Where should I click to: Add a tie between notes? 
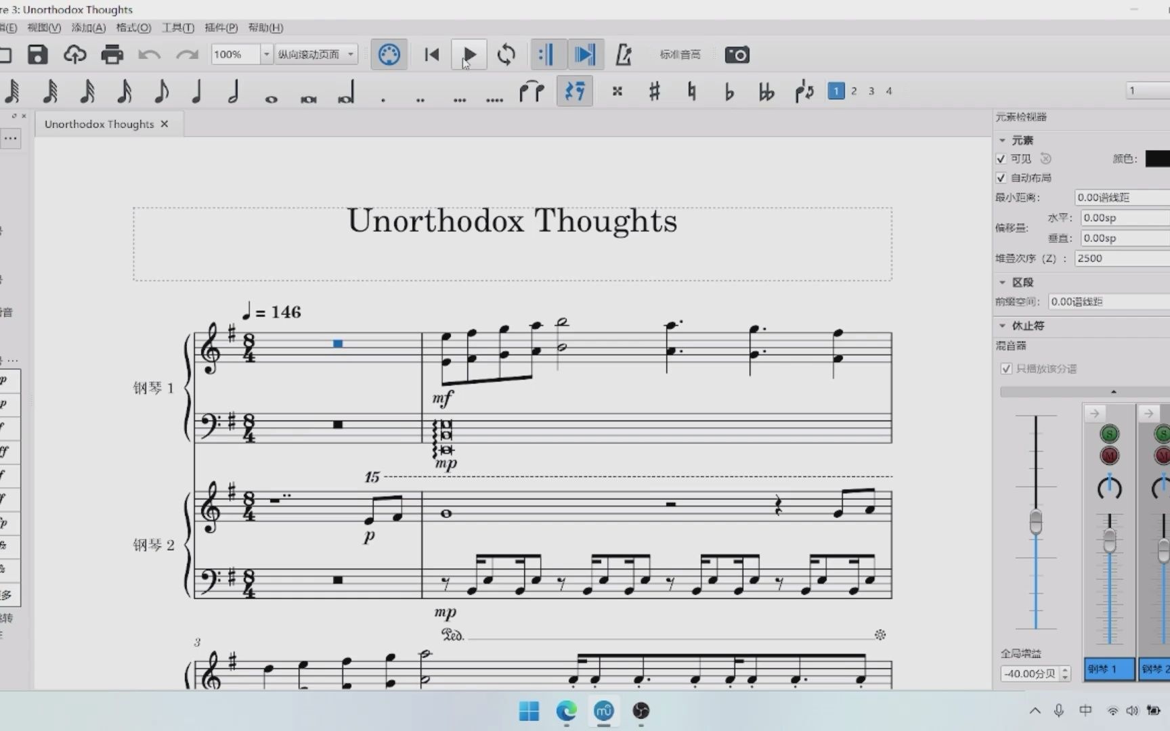pyautogui.click(x=532, y=91)
